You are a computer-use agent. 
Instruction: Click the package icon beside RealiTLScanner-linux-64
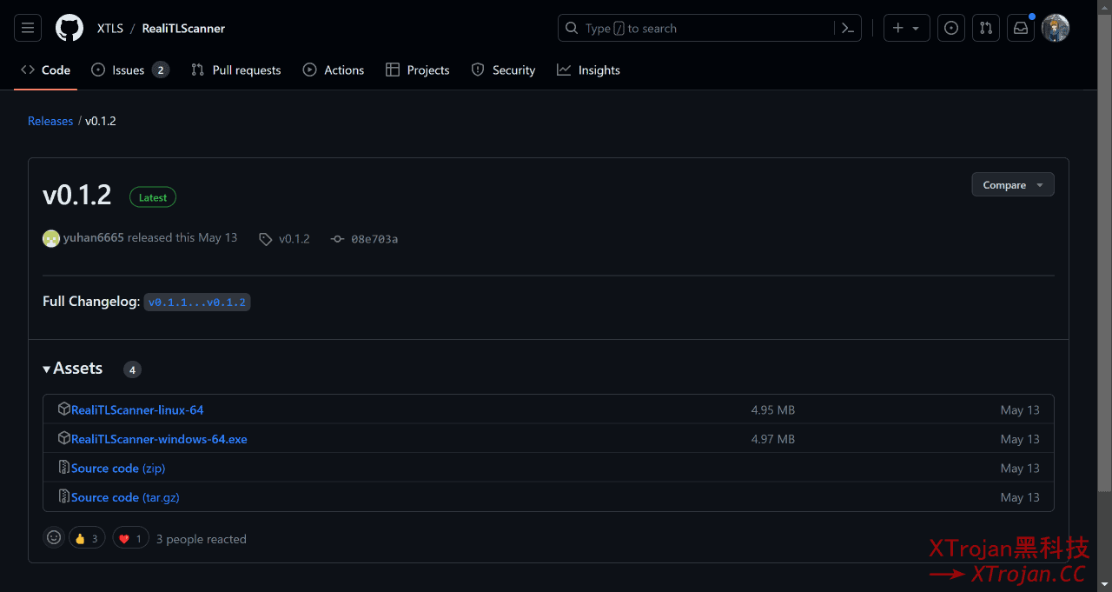tap(63, 409)
